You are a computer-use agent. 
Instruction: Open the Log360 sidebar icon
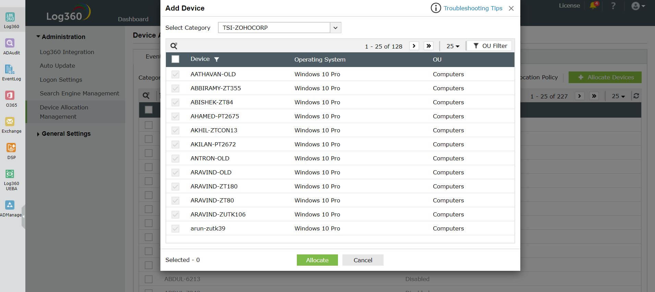coord(10,17)
